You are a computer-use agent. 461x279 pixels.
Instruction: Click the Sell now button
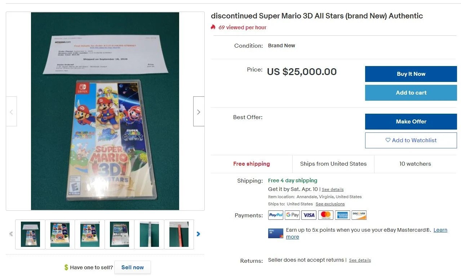click(132, 267)
